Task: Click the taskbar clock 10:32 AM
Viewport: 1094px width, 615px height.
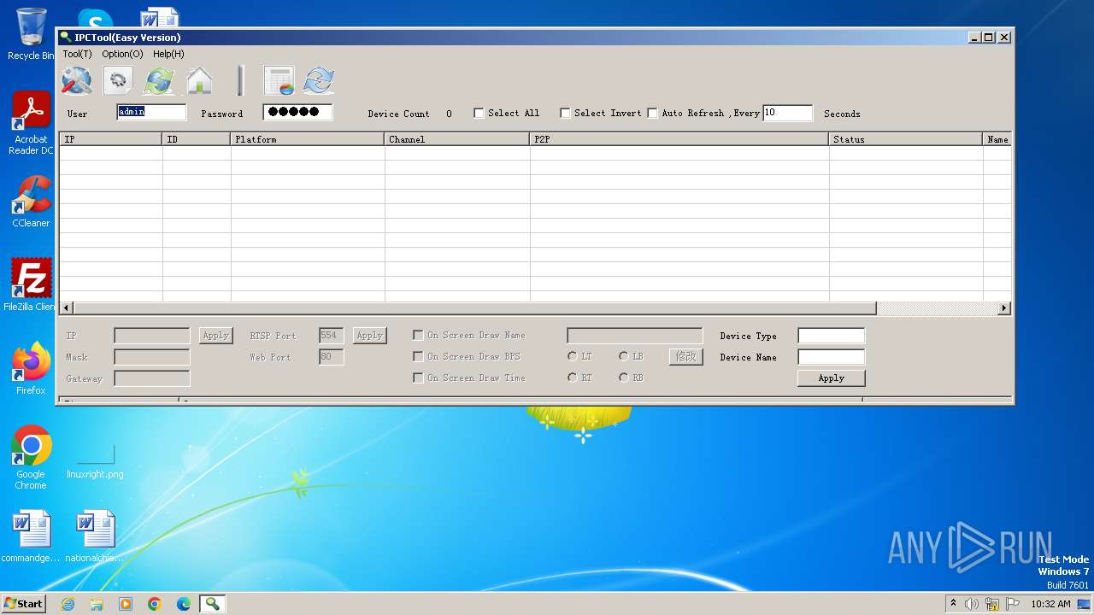Action: (1050, 604)
